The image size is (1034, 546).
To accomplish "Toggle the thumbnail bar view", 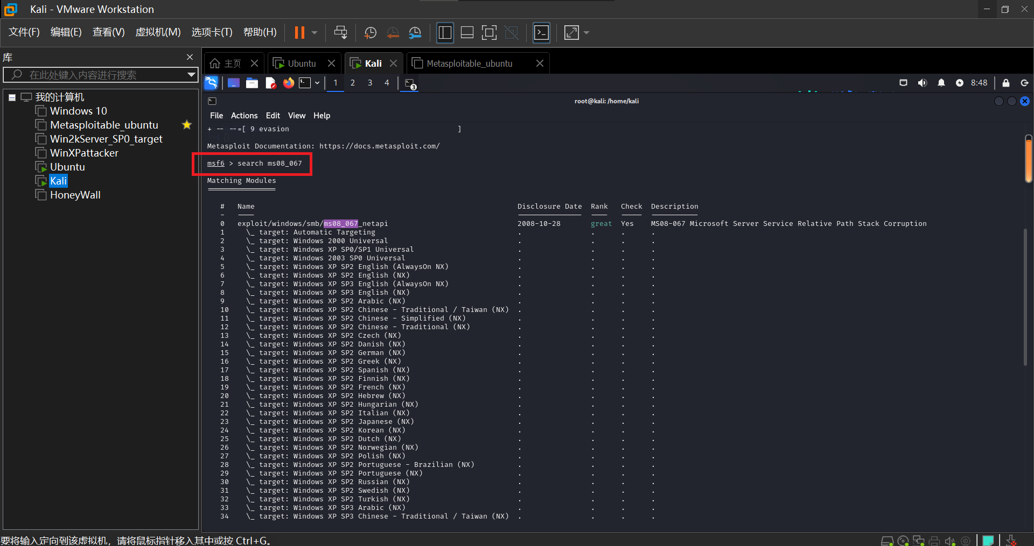I will [467, 33].
